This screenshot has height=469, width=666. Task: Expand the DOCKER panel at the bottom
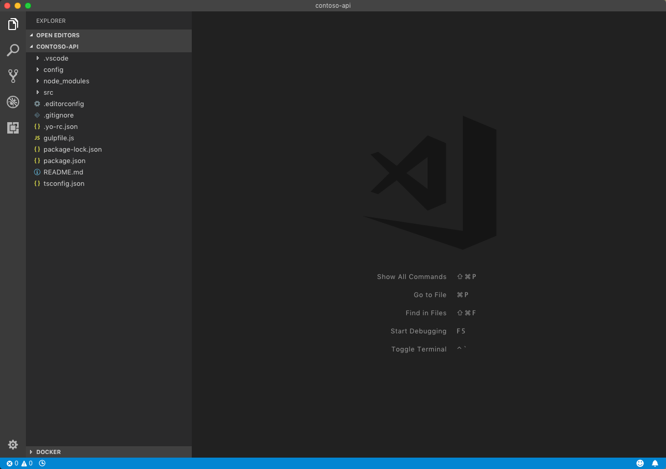(x=49, y=451)
